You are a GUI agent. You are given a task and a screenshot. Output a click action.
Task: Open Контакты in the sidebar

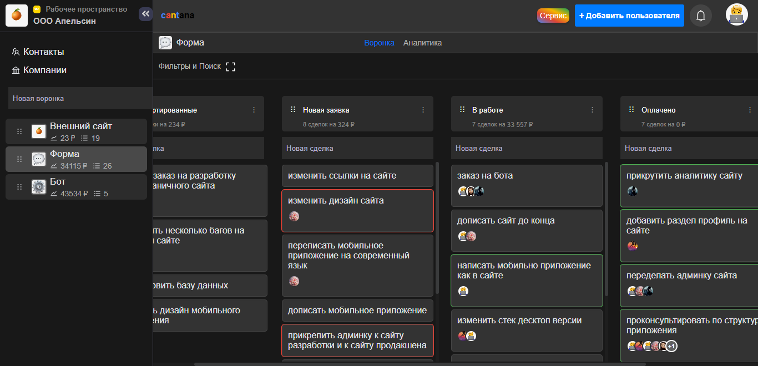pos(44,52)
